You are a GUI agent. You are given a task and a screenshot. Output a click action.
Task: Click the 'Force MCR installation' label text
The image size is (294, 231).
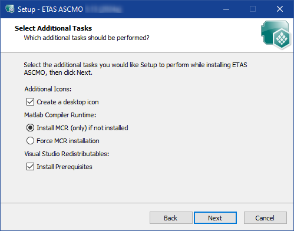coord(68,141)
